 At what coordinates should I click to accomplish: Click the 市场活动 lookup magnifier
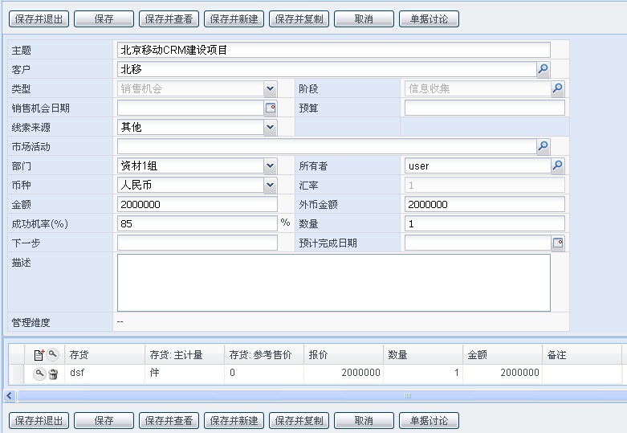tap(544, 146)
